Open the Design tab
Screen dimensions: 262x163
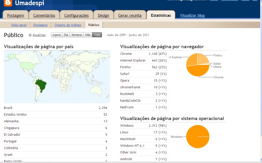click(103, 15)
